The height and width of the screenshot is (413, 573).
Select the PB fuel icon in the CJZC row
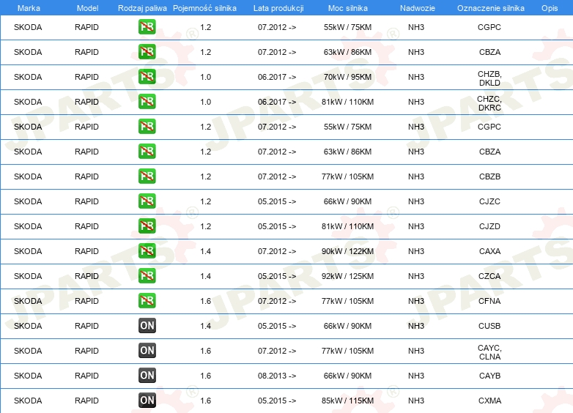pos(147,201)
